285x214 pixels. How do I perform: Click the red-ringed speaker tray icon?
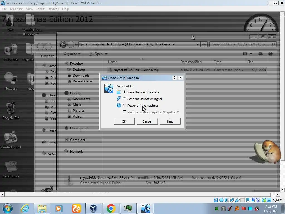point(257,208)
